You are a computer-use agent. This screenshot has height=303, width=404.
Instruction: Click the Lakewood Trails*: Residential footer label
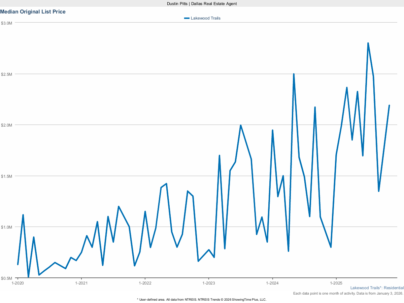click(x=377, y=288)
